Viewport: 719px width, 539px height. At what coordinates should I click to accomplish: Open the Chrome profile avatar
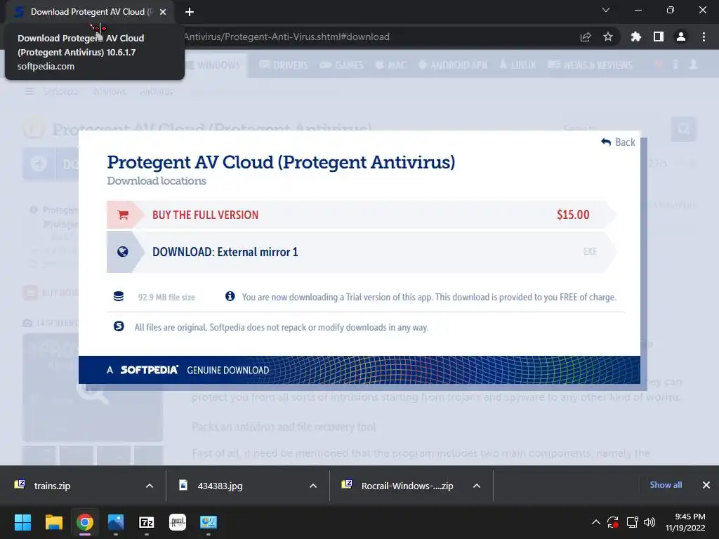(681, 36)
